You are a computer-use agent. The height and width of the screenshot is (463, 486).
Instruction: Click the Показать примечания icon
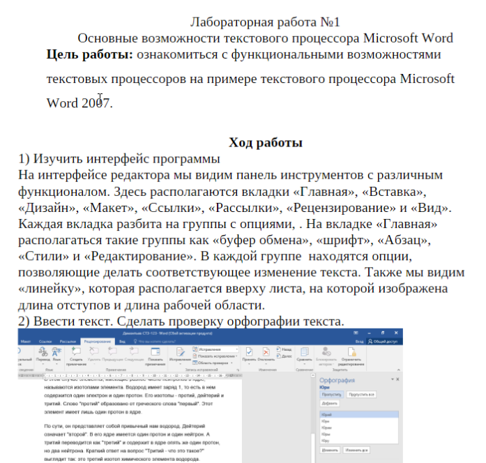coord(155,351)
